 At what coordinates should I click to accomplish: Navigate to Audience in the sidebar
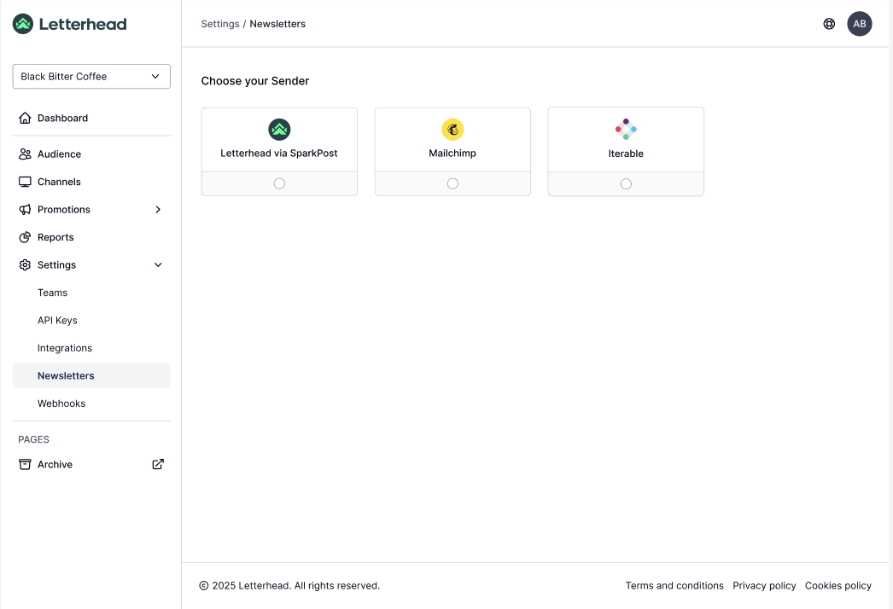click(59, 154)
